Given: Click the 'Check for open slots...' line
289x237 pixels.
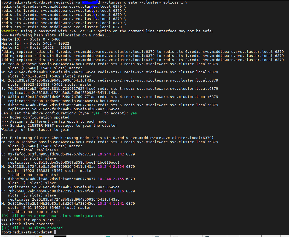Looking at the screenshot, I should (x=31, y=220).
